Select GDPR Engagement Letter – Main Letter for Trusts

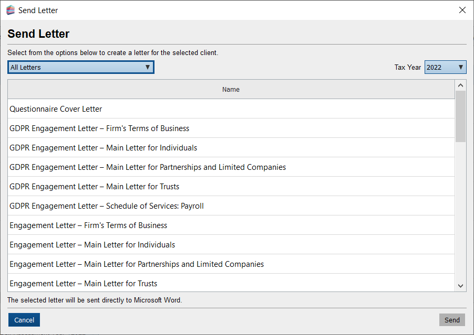pyautogui.click(x=95, y=187)
